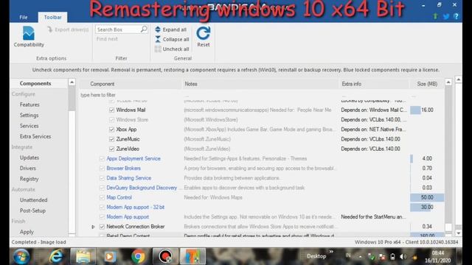Open the Post-Setup page

pos(32,211)
